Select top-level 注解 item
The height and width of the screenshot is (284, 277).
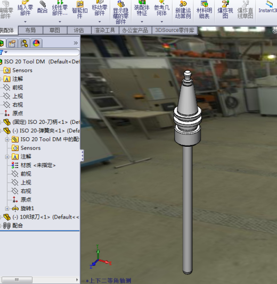click(x=13, y=79)
